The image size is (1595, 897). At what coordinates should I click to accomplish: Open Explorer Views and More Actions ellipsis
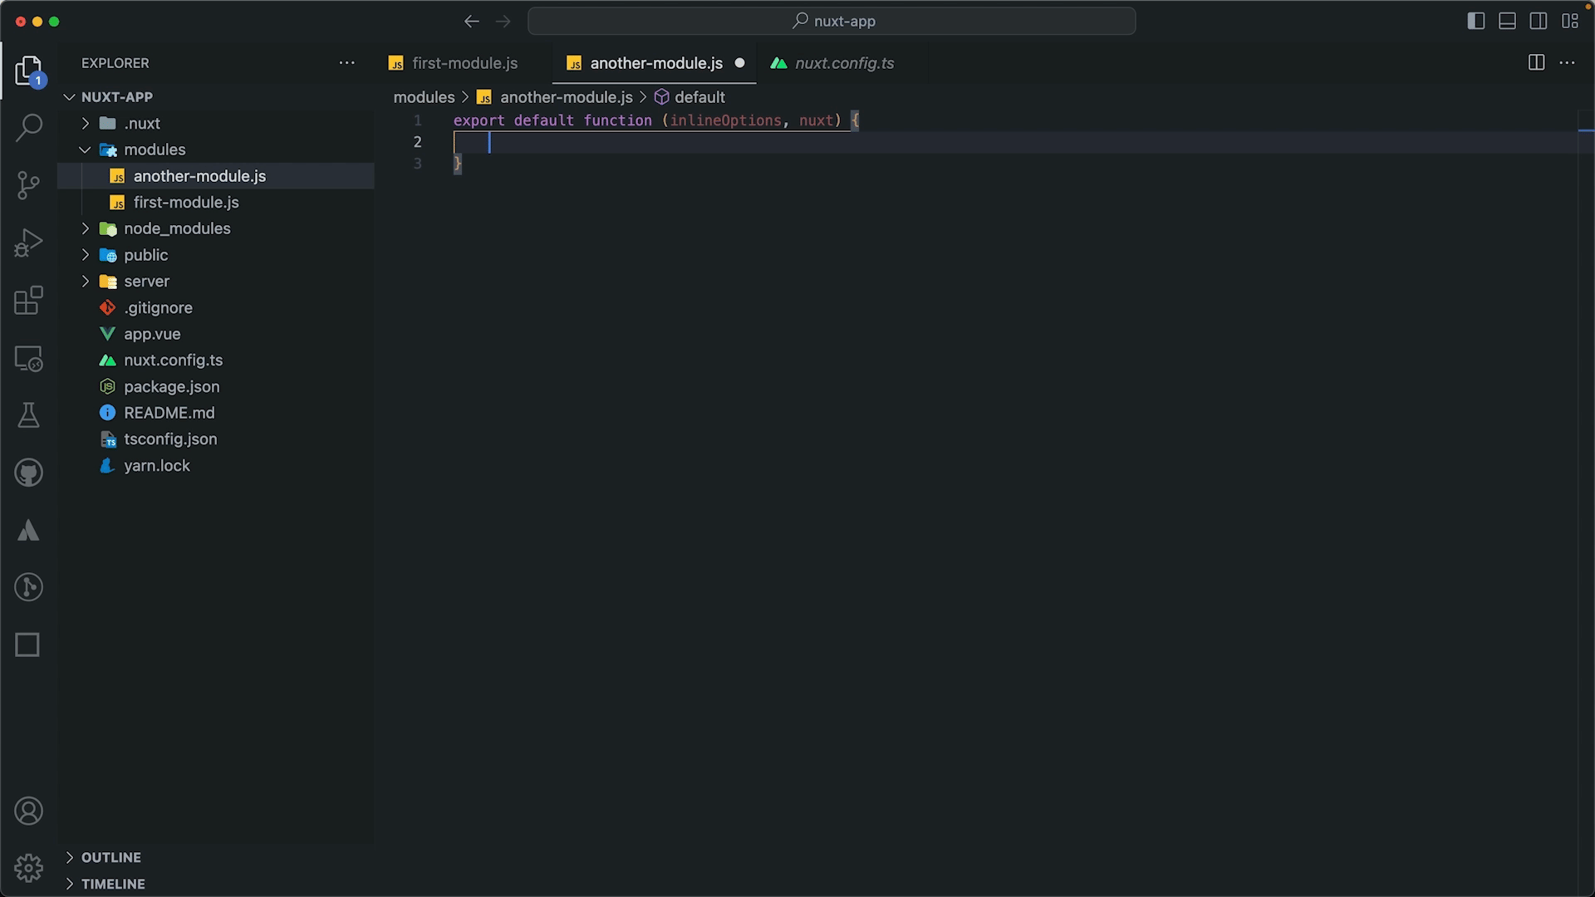347,63
